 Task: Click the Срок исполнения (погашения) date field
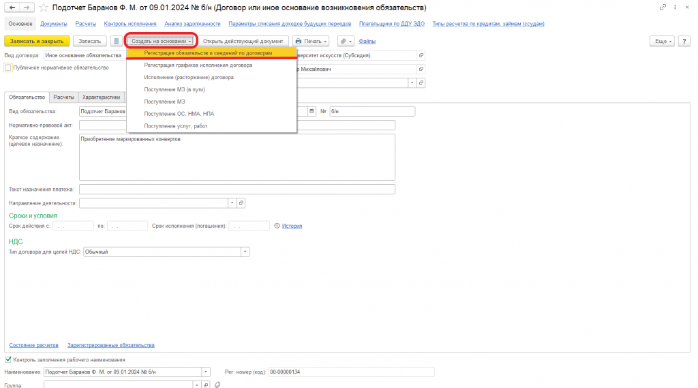(249, 226)
